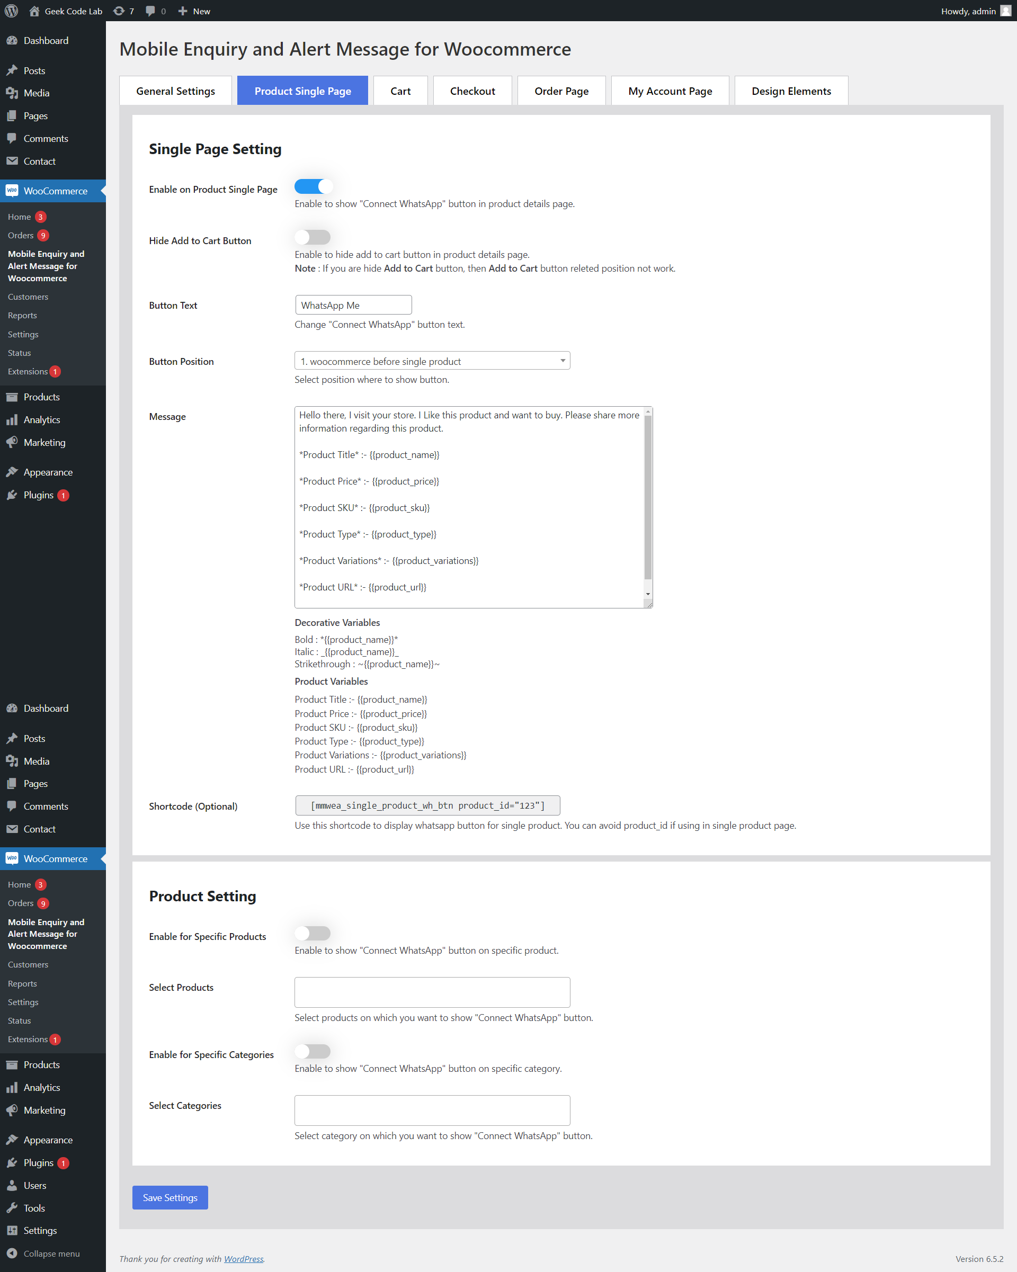
Task: Turn on the Hide Add to Cart Button toggle
Action: pyautogui.click(x=313, y=237)
